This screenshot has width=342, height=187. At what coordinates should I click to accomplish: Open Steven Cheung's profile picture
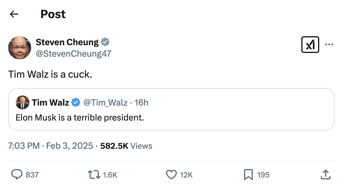[20, 48]
